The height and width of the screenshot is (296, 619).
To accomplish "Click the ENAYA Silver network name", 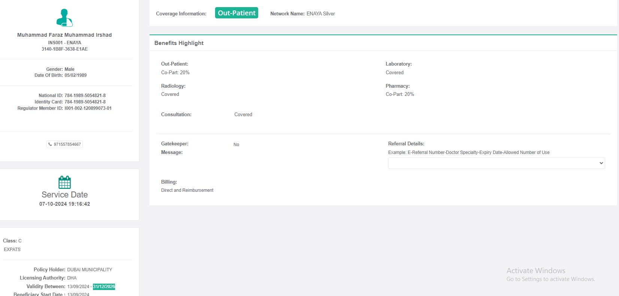I will click(x=320, y=14).
